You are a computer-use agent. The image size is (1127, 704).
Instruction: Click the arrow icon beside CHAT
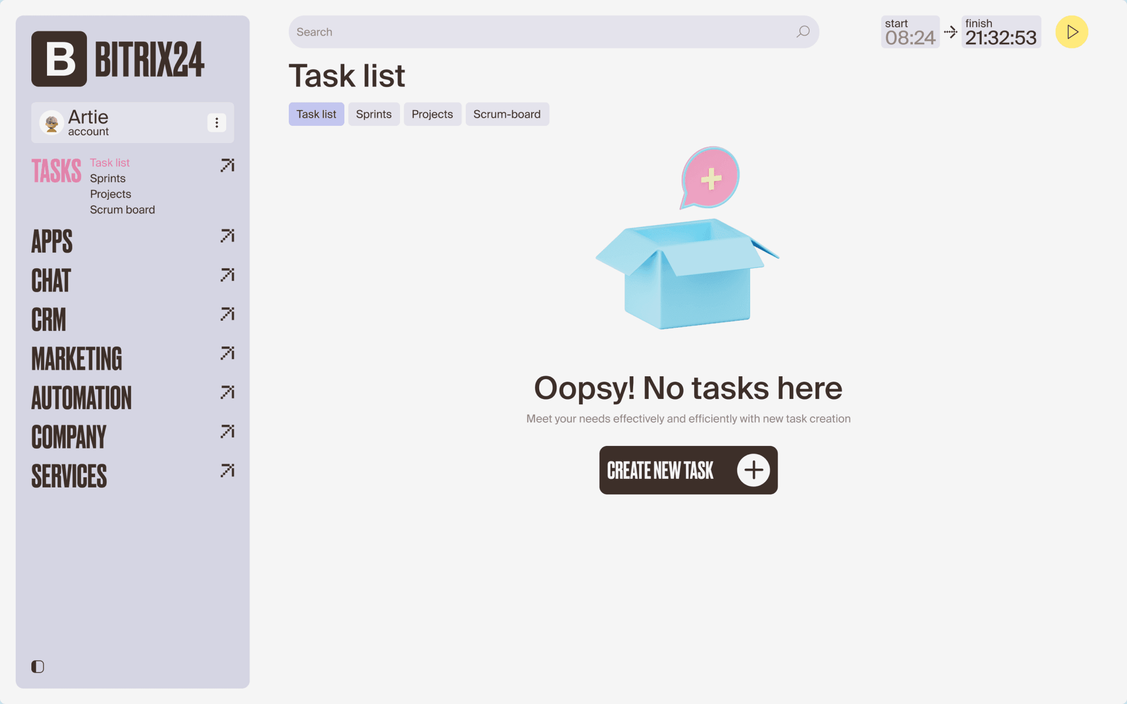point(227,275)
